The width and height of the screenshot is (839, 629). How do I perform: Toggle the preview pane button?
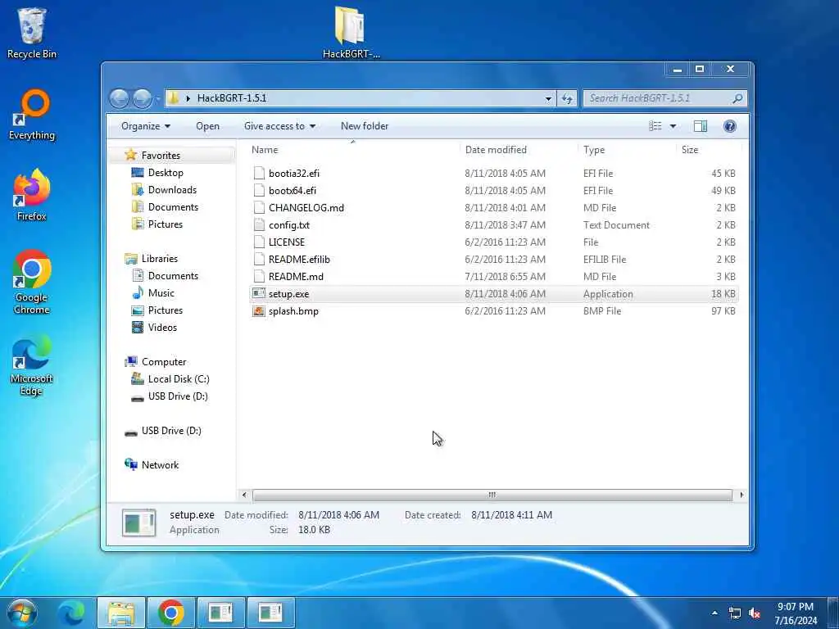(x=700, y=126)
